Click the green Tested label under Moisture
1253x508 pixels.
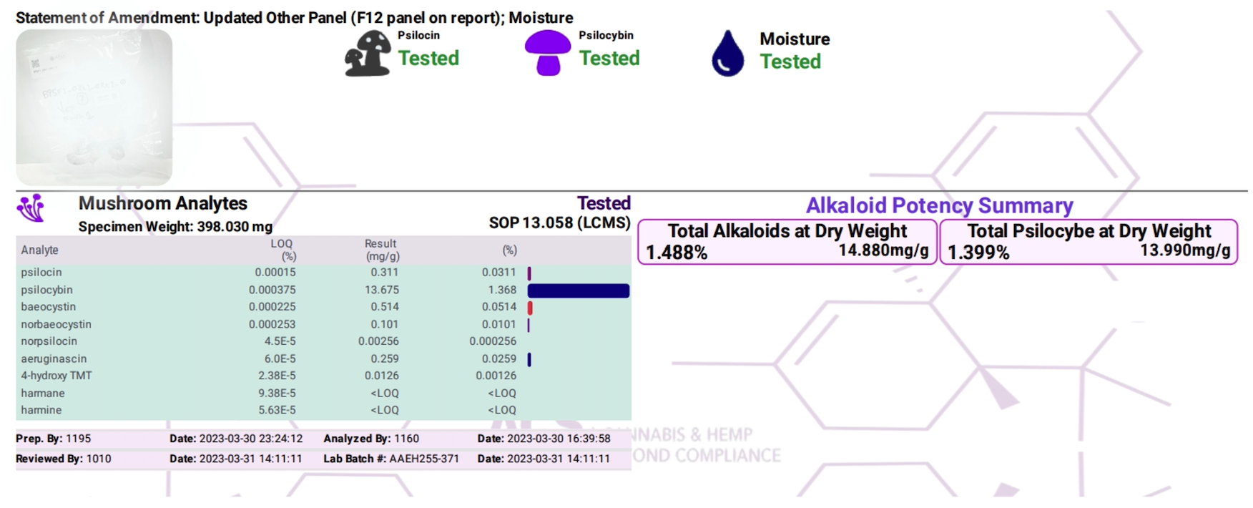coord(790,62)
